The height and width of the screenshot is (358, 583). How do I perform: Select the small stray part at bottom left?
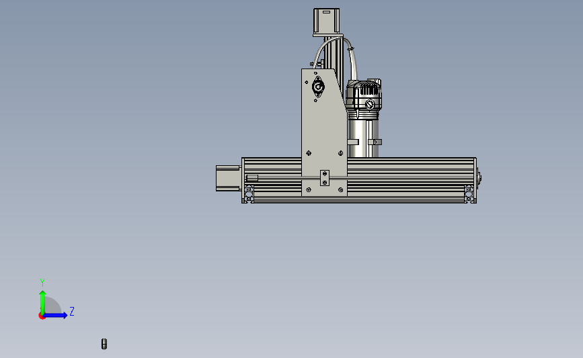coord(104,344)
